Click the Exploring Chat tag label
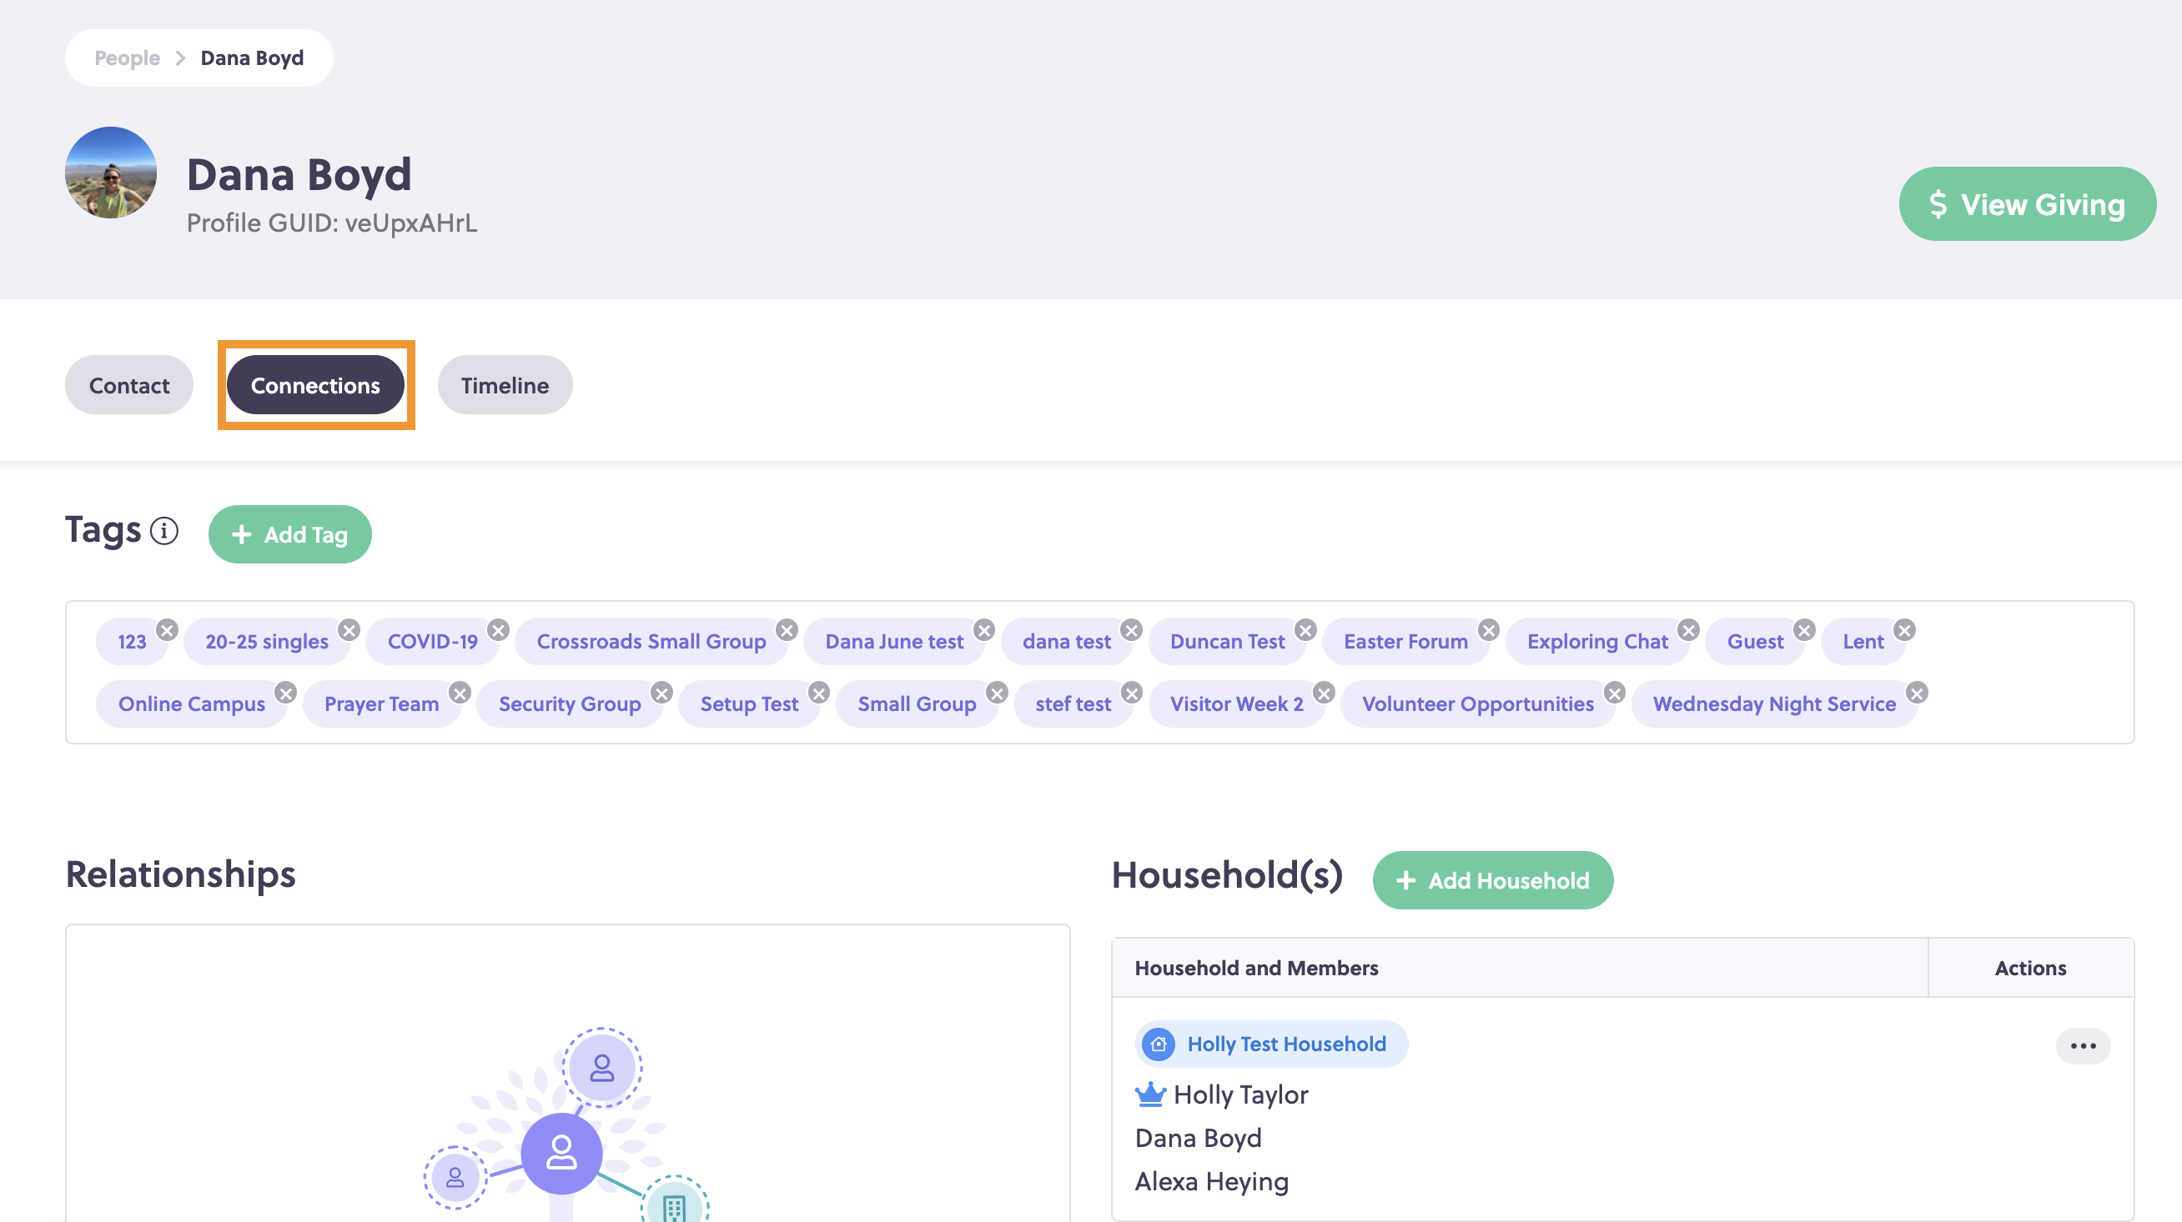Screen dimensions: 2182x1222 [x=1596, y=642]
